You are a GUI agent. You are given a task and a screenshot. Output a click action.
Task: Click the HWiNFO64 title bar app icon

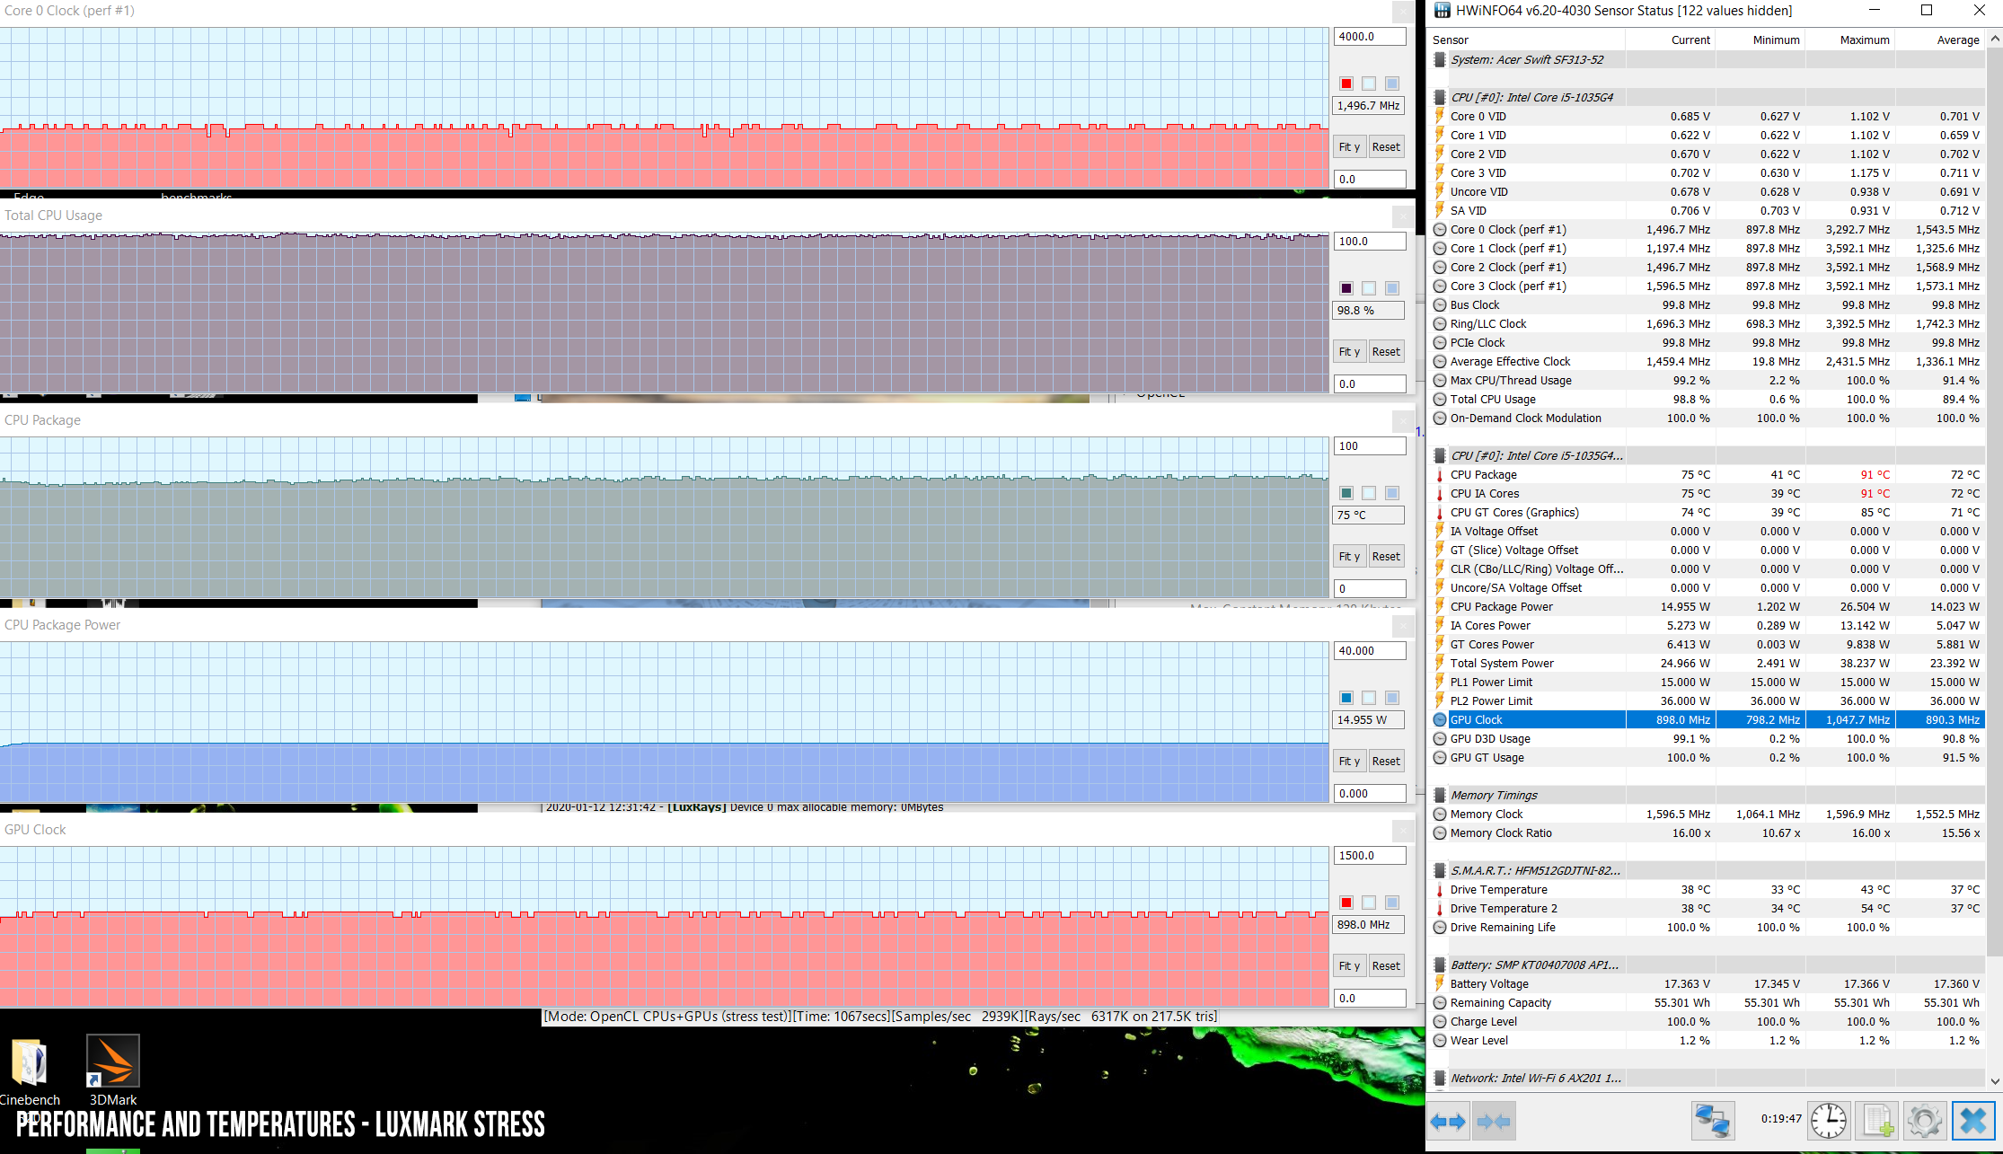1443,11
